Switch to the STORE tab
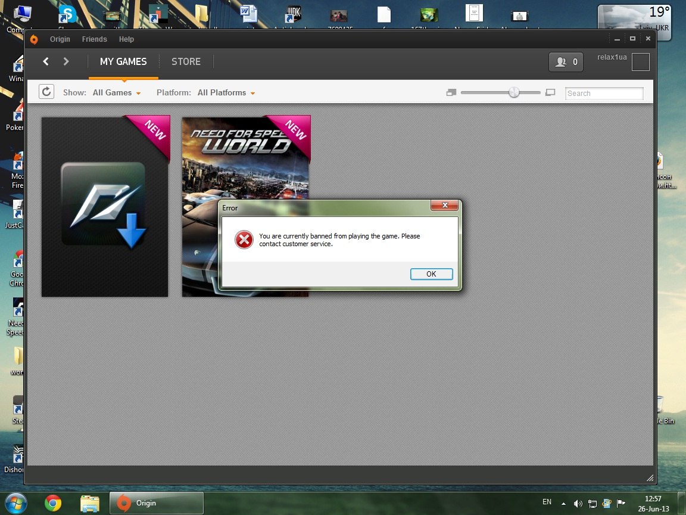 (186, 61)
